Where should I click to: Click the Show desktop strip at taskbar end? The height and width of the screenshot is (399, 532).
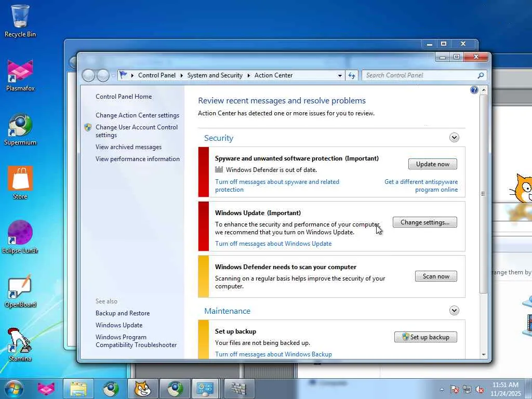click(x=529, y=389)
